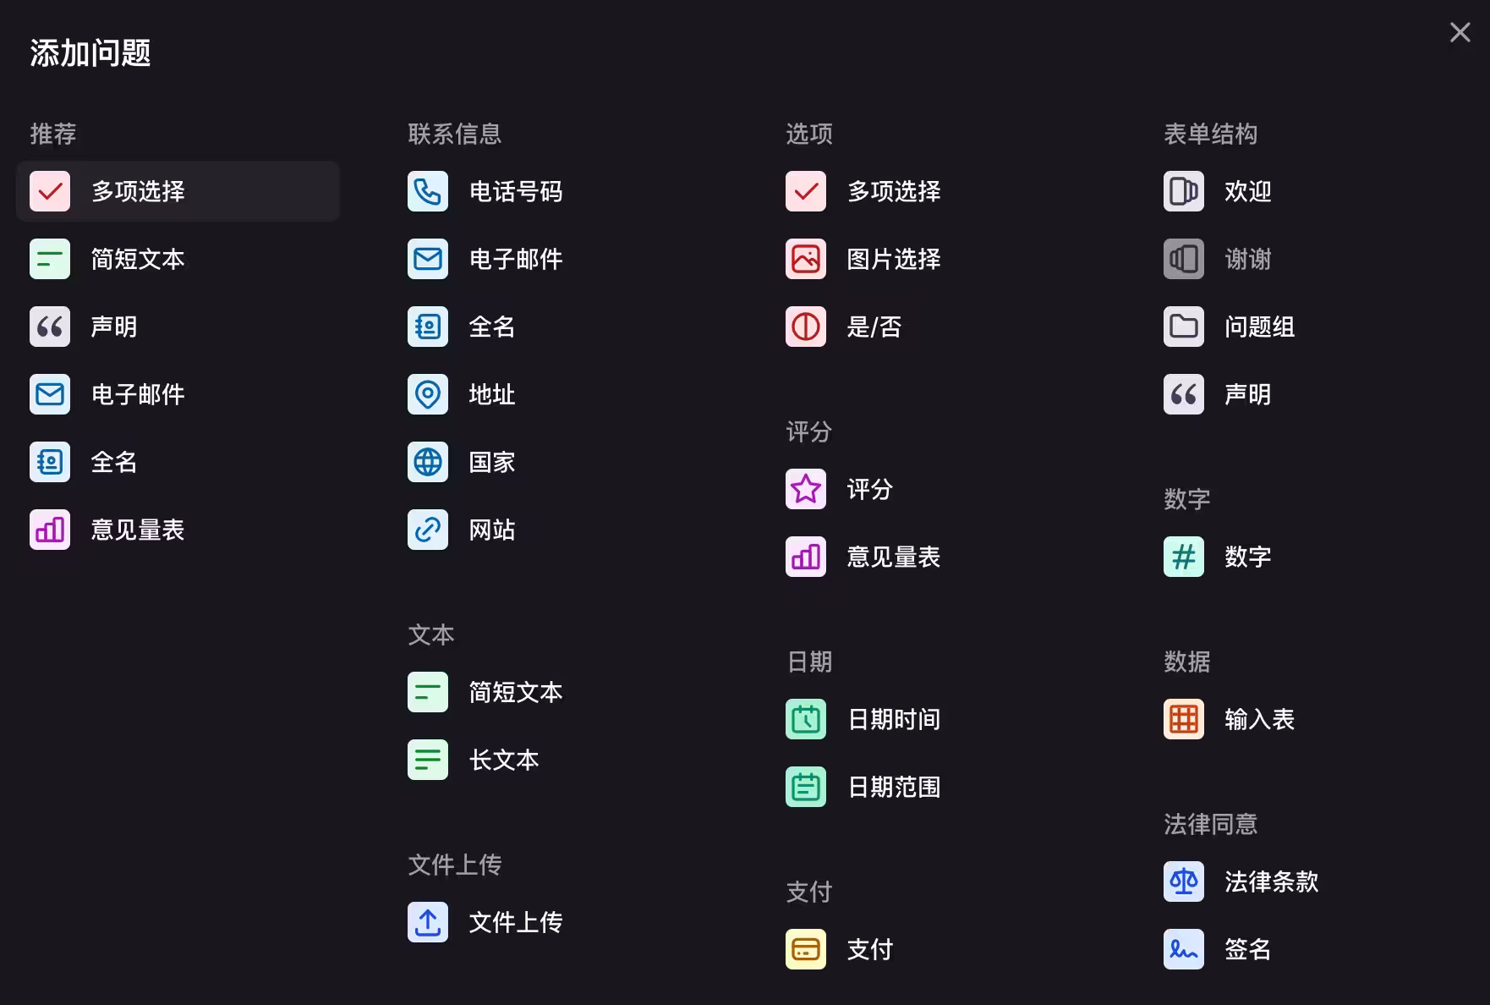Click the 添加问题 dialog title
The height and width of the screenshot is (1005, 1490).
point(90,53)
